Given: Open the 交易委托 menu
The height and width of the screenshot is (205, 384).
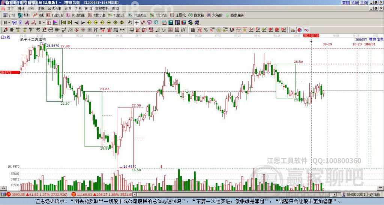Looking at the screenshot, I should point(102,9).
